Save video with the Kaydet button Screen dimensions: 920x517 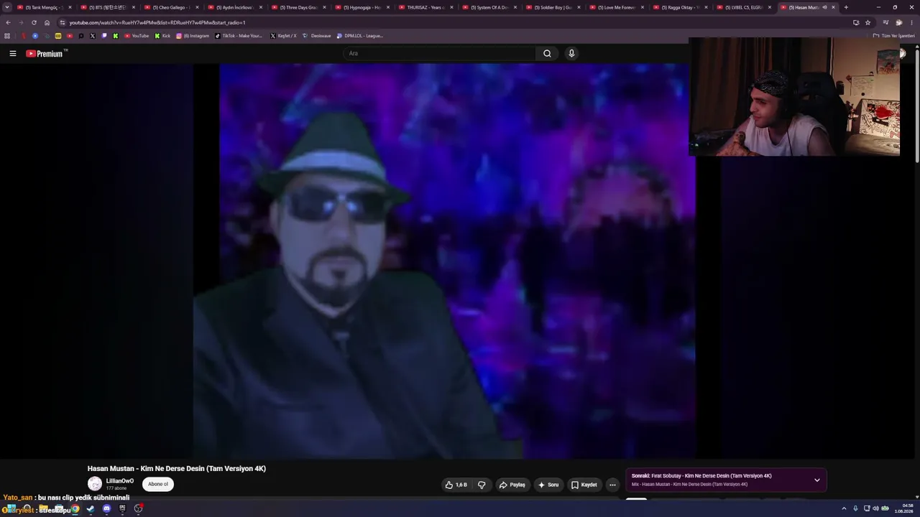(584, 485)
